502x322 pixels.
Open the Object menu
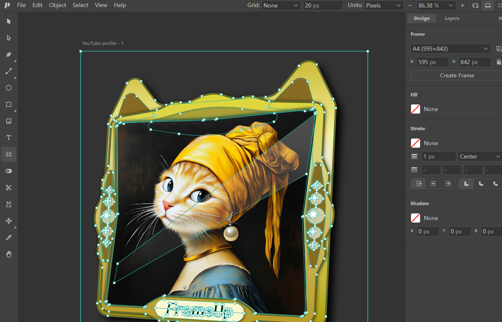[57, 5]
